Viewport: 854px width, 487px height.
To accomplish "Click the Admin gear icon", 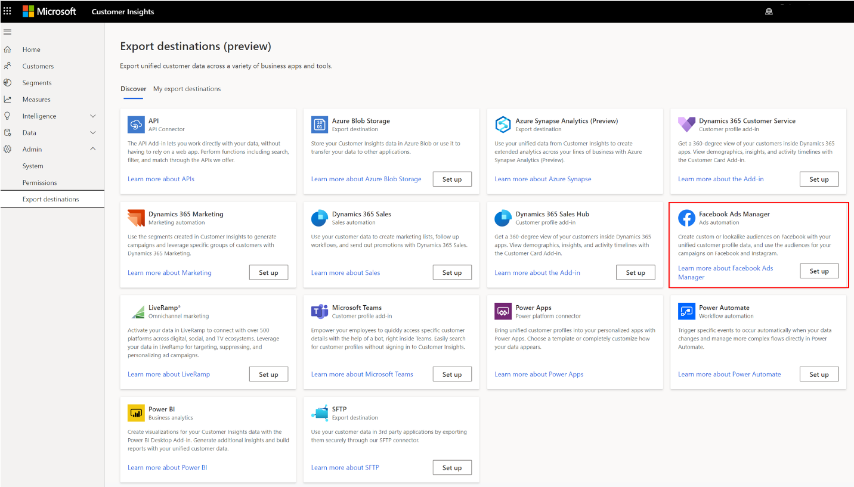I will pyautogui.click(x=8, y=150).
